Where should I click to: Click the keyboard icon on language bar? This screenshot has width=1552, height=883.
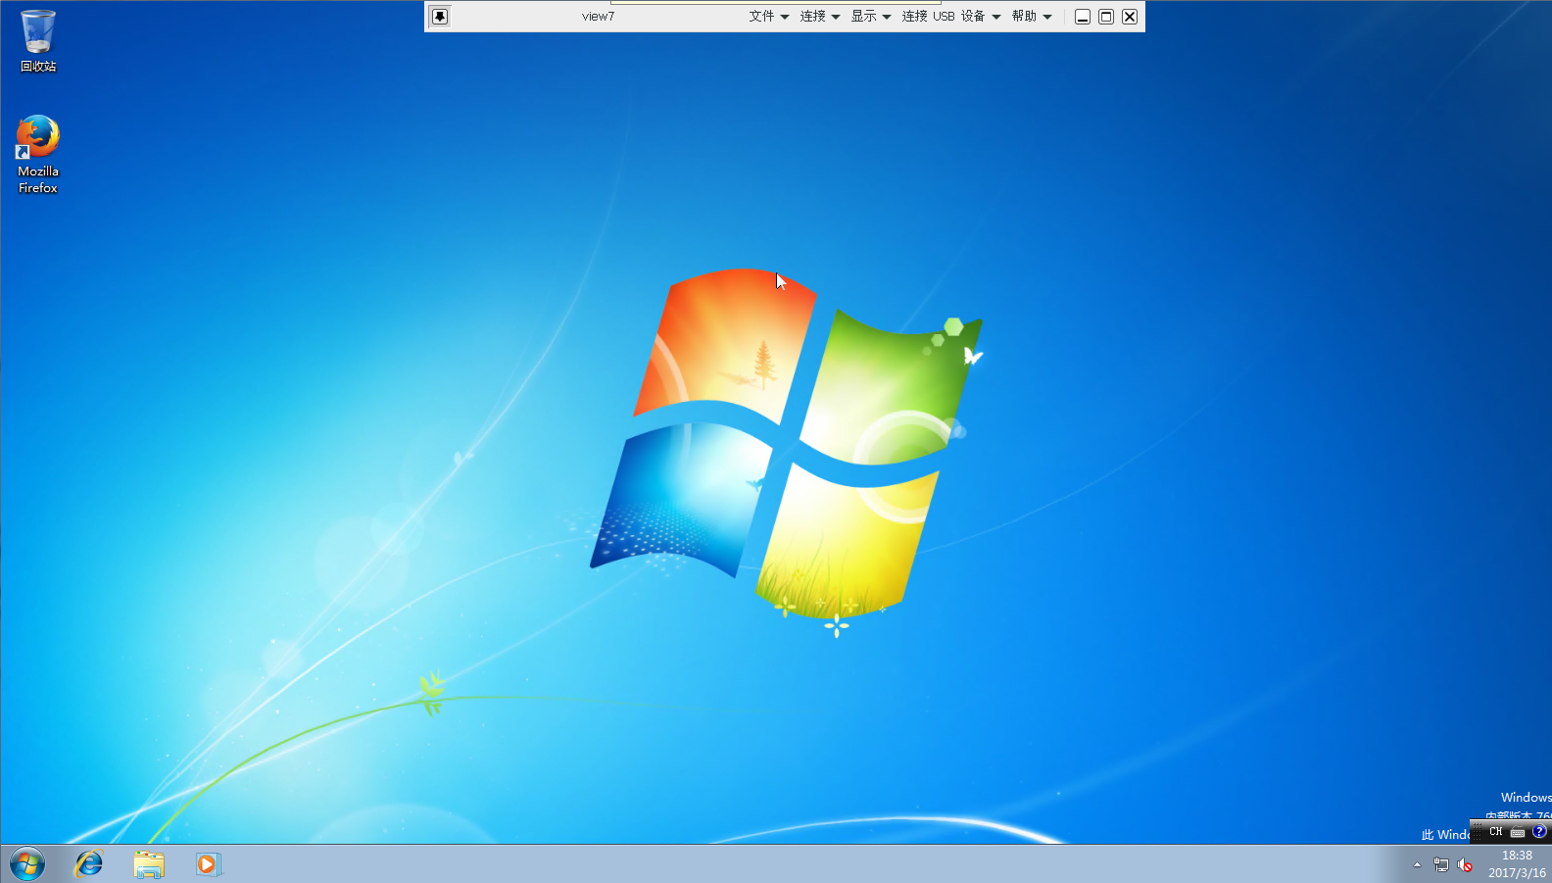(x=1518, y=832)
